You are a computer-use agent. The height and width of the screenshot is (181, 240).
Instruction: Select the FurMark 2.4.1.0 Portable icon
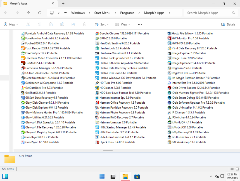pos(23,63)
